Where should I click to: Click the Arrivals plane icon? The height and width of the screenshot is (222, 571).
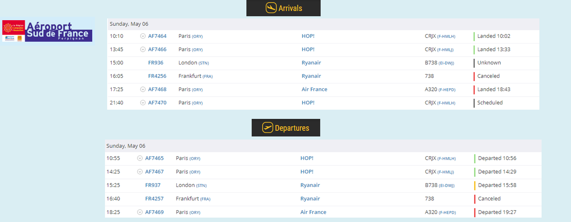pos(271,8)
